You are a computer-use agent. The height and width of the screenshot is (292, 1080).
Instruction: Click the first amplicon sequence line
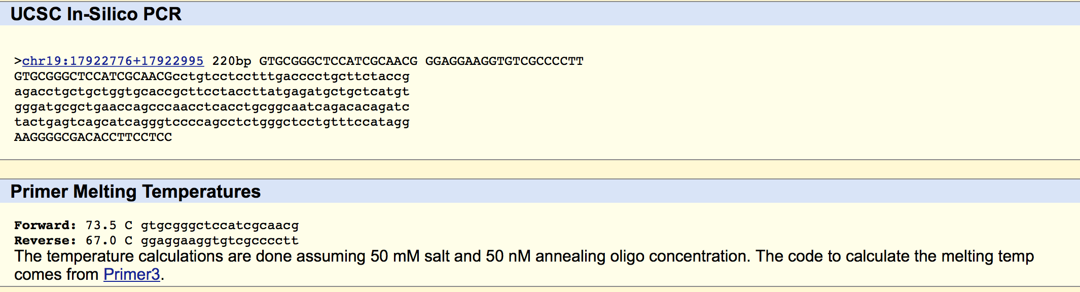(x=211, y=77)
